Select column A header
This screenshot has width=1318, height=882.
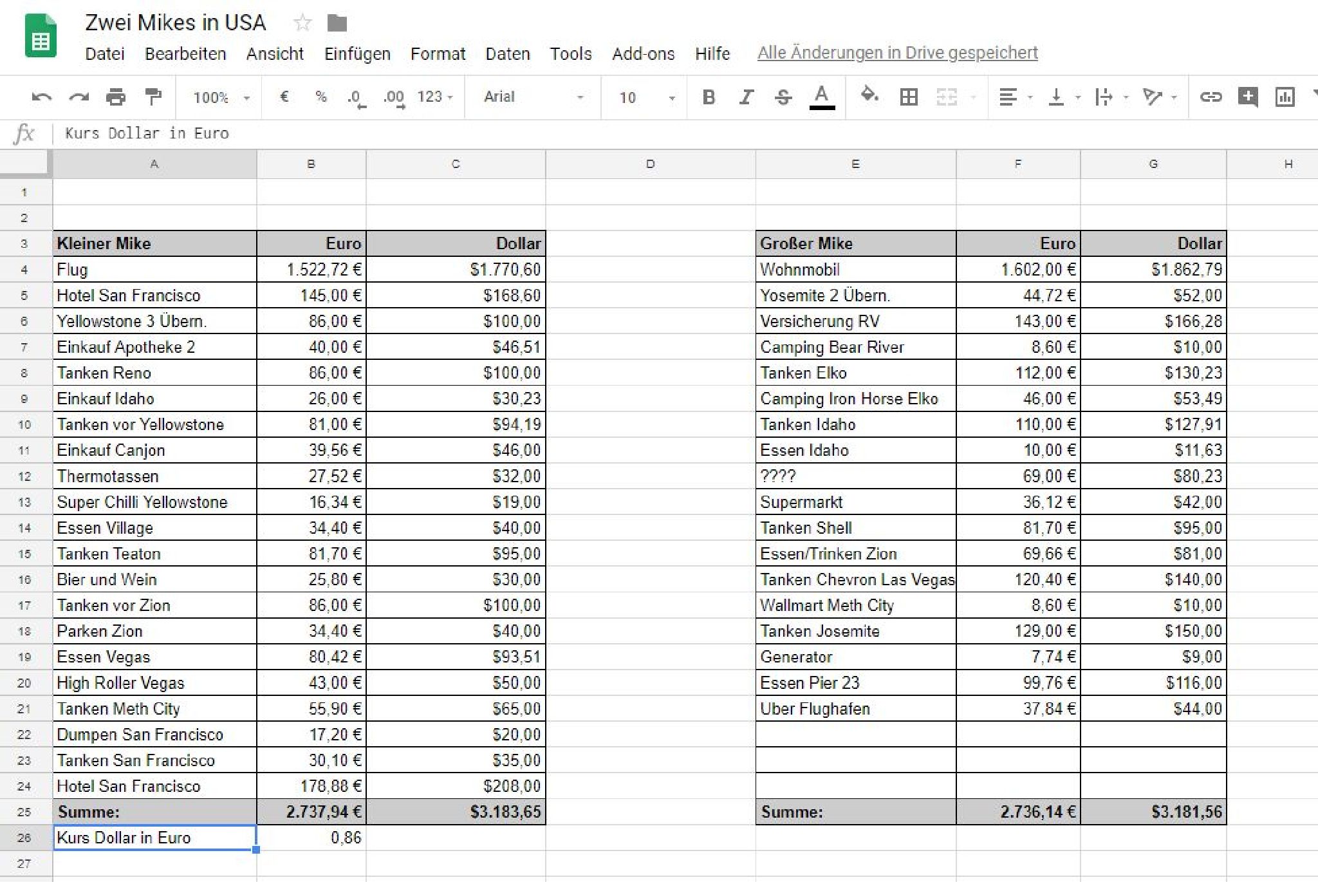[x=154, y=164]
